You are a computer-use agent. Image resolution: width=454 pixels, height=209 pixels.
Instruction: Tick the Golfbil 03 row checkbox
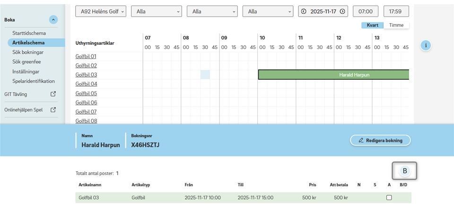(389, 198)
